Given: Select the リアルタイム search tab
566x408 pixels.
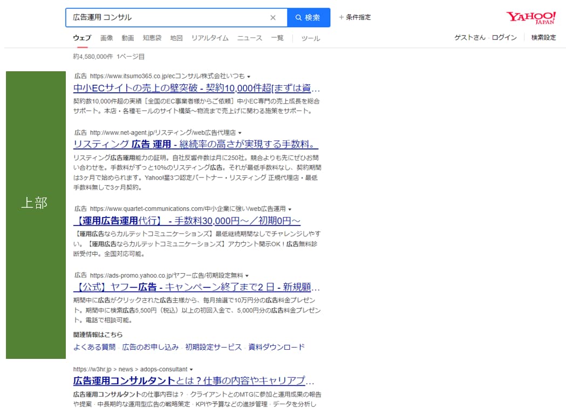Looking at the screenshot, I should pyautogui.click(x=210, y=38).
